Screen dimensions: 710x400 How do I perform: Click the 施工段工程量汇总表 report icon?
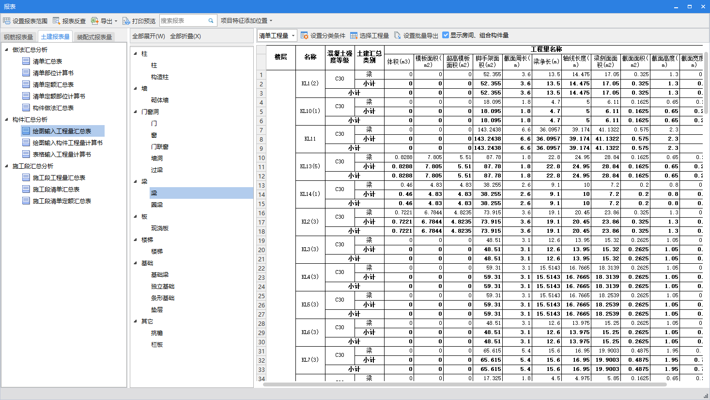click(x=26, y=177)
